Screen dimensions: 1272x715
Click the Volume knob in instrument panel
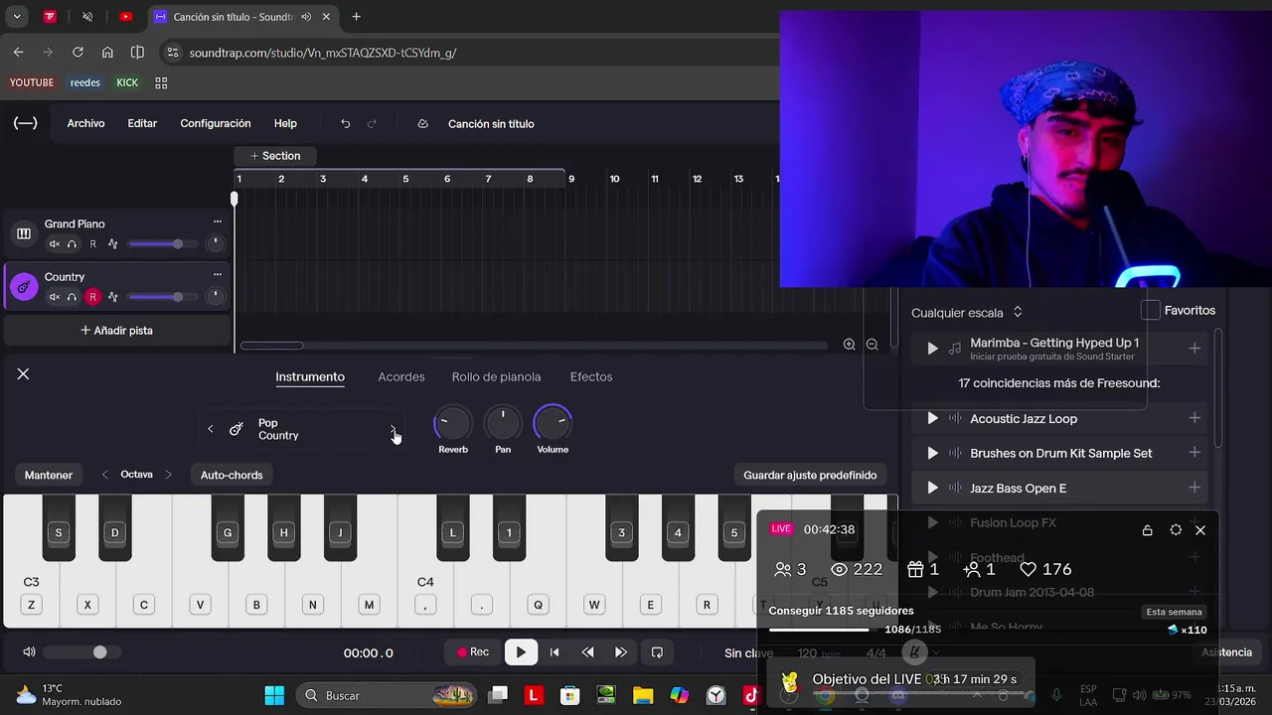click(x=553, y=424)
